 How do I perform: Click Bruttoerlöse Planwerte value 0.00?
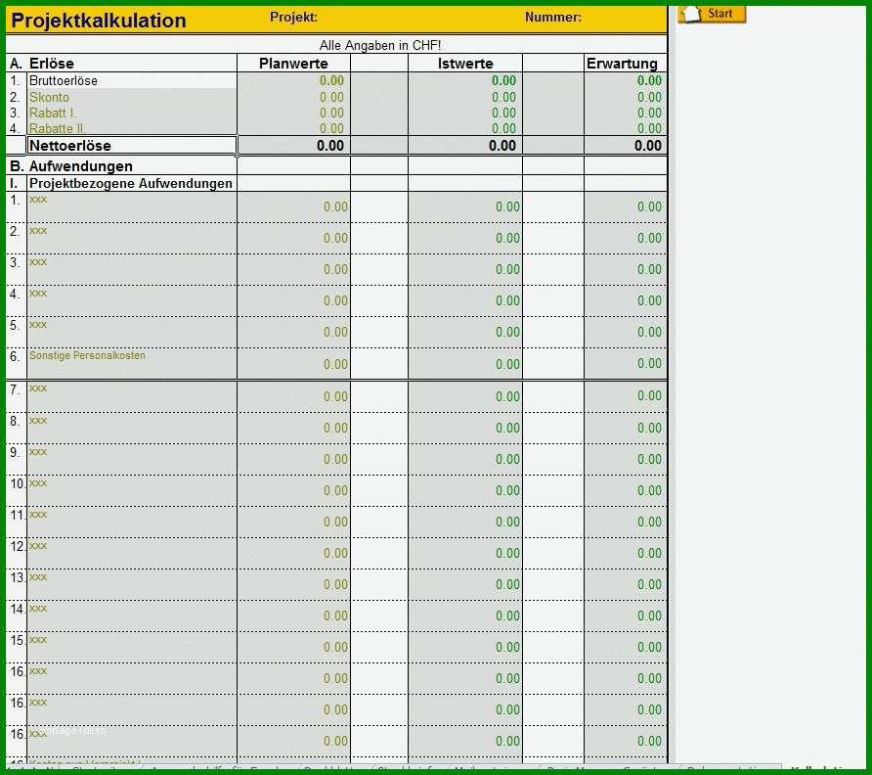tap(331, 80)
